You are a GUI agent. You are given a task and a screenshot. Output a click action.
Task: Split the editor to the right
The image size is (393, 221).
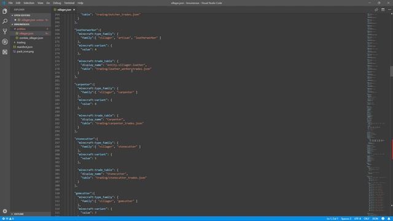[x=383, y=10]
